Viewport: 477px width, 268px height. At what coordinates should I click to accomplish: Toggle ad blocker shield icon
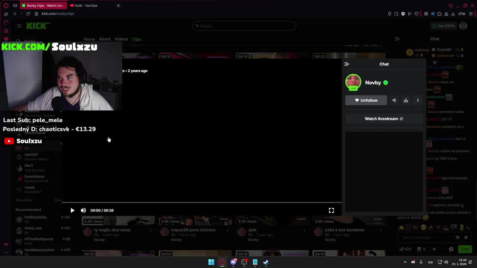[x=403, y=14]
